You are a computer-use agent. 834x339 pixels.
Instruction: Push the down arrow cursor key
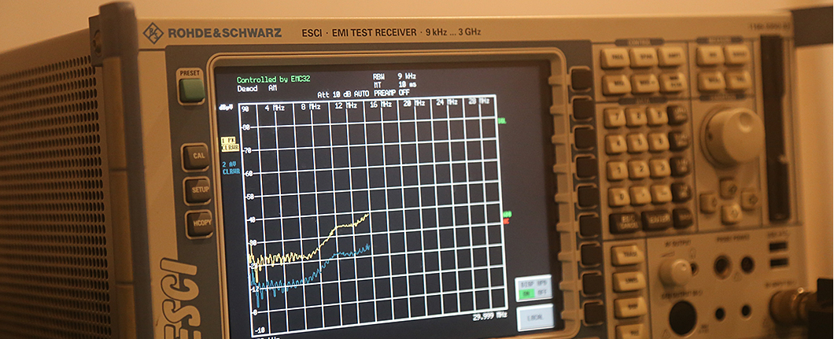[x=732, y=213]
